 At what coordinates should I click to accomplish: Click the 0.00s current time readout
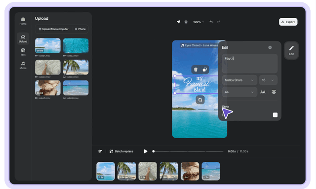point(232,151)
